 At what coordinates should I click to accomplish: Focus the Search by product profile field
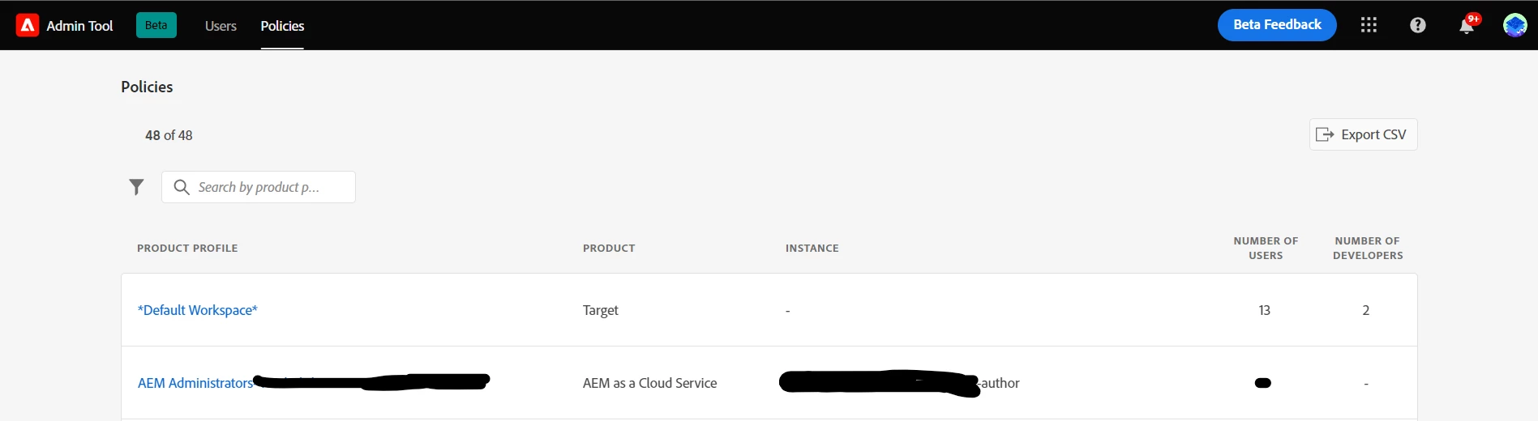click(x=259, y=187)
